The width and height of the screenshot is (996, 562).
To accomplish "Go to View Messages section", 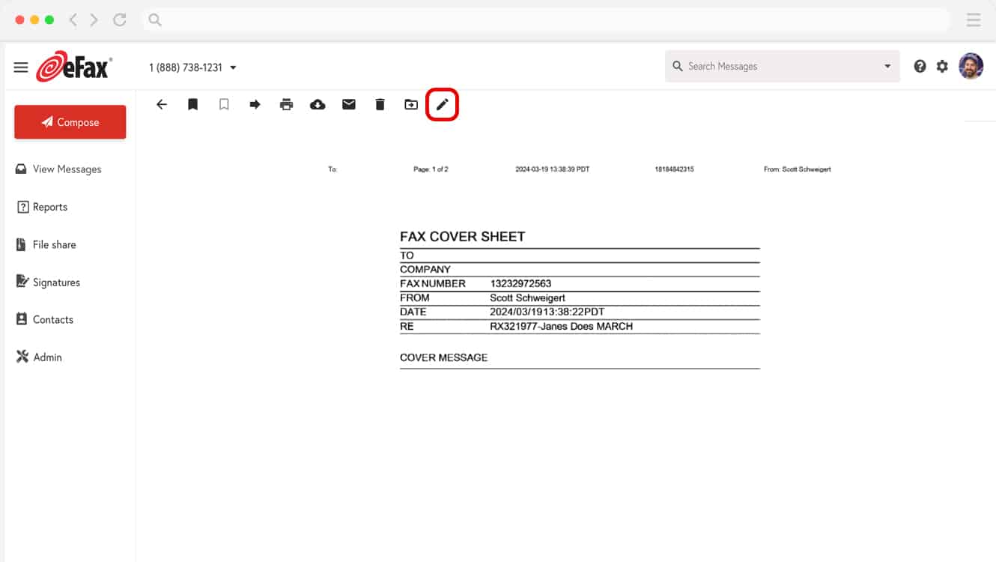I will tap(67, 169).
